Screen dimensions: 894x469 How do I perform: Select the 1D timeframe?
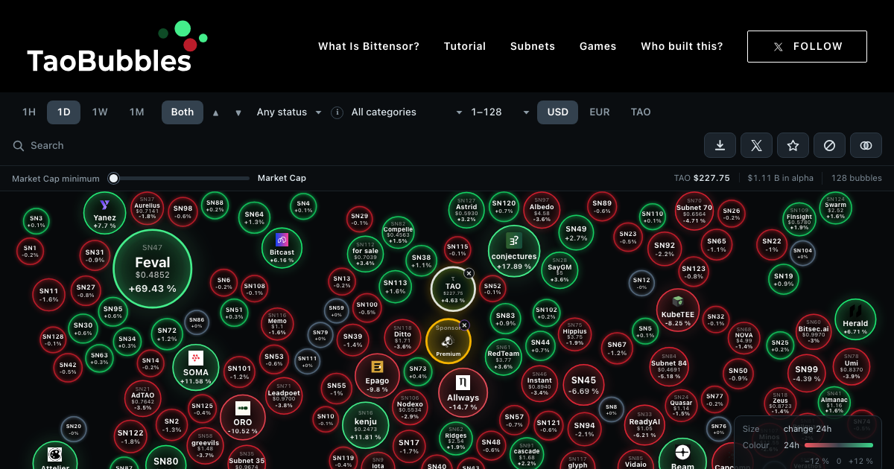[64, 112]
